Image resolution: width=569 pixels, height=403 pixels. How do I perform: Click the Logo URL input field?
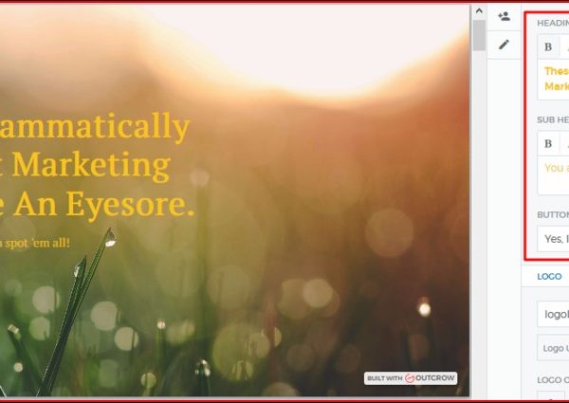[554, 347]
